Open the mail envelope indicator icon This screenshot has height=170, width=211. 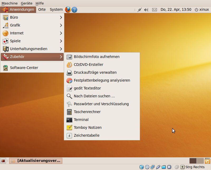coord(155,9)
